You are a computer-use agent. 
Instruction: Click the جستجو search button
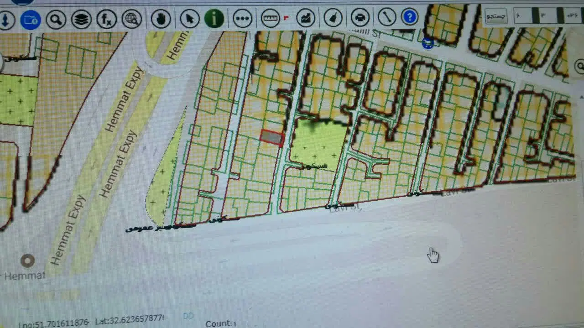(496, 16)
